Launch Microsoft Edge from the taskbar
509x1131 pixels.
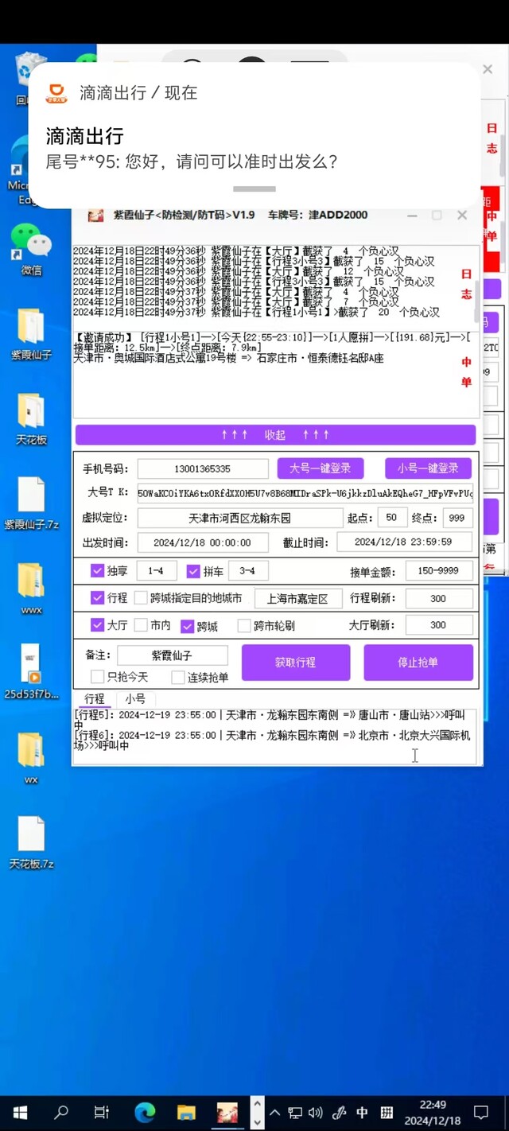click(144, 1112)
